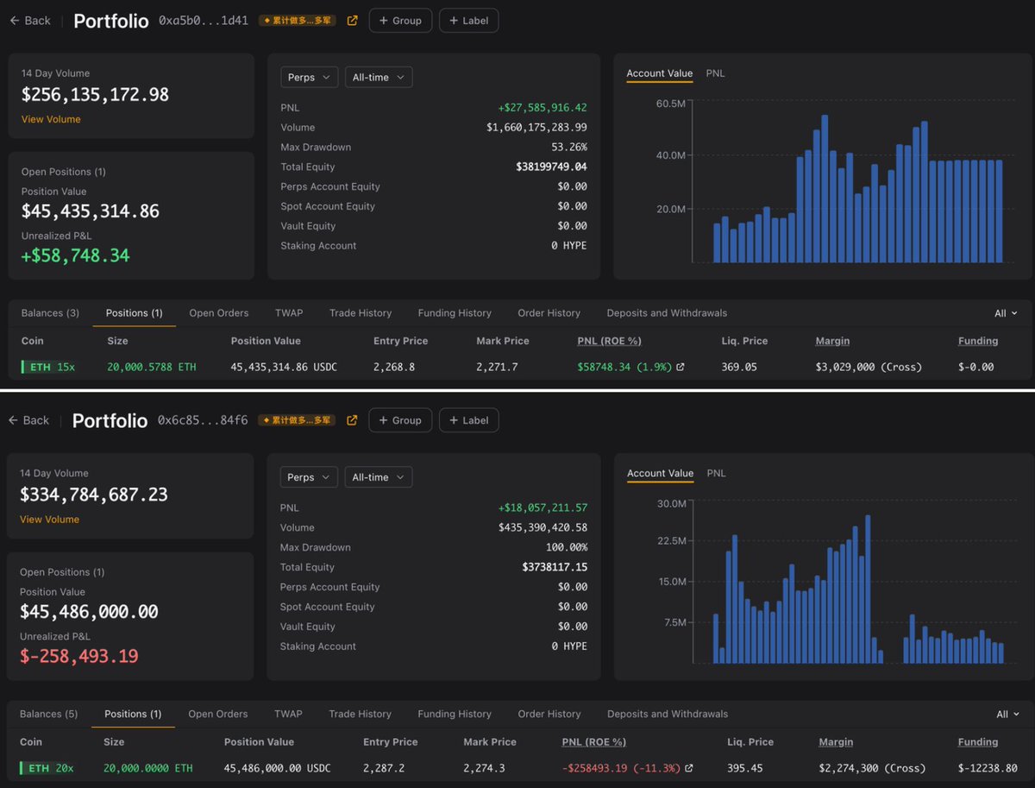Open All-time range dropdown for the 0x6c85...84f6 portfolio
This screenshot has width=1035, height=788.
pyautogui.click(x=378, y=477)
